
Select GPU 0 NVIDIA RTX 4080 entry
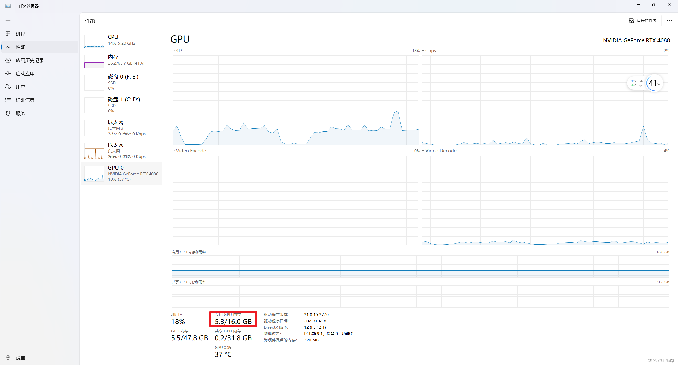pyautogui.click(x=121, y=174)
